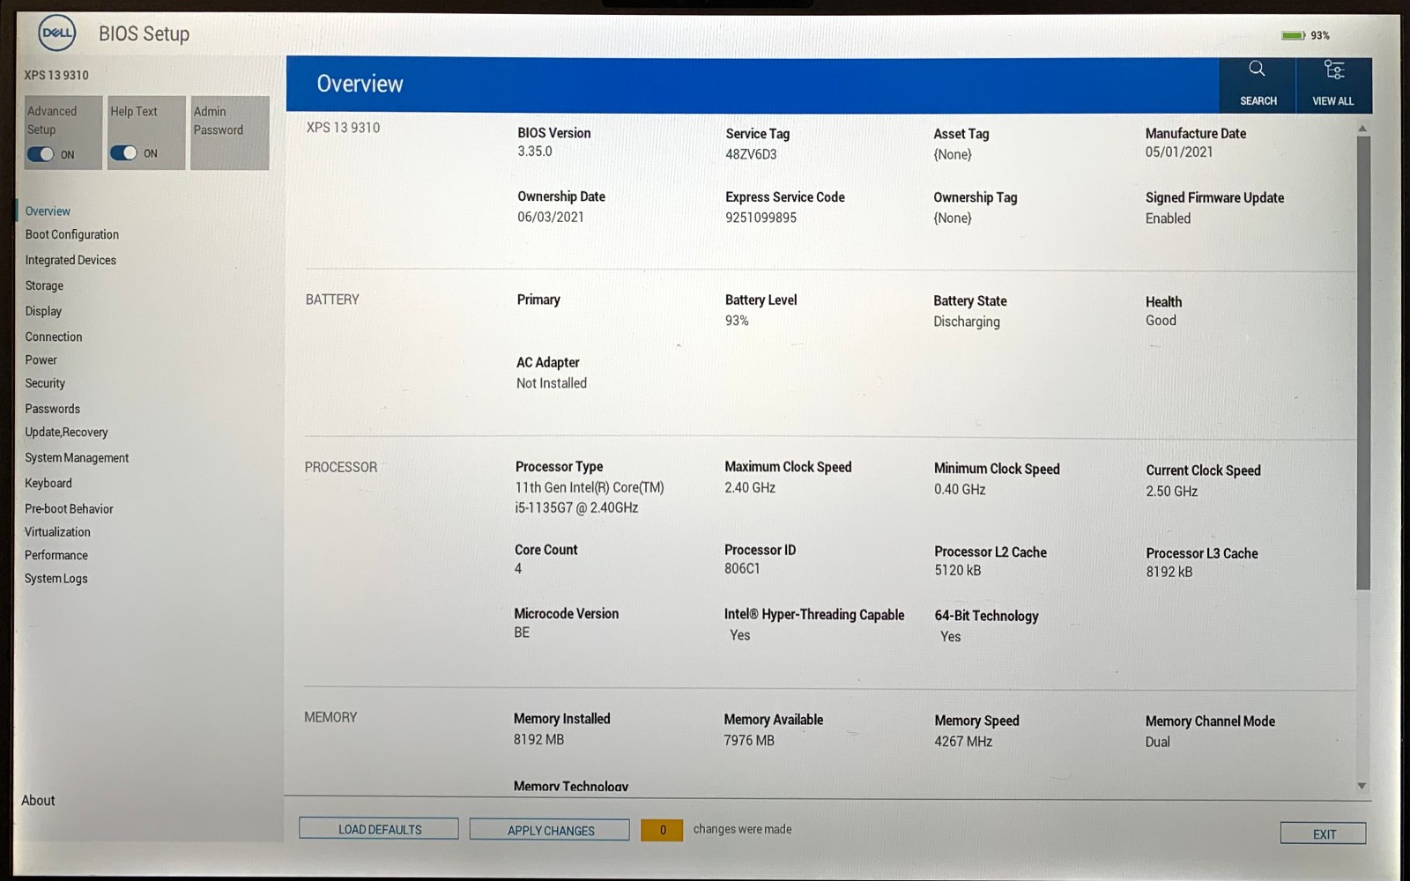The height and width of the screenshot is (881, 1410).
Task: Open Passwords section
Action: click(52, 409)
